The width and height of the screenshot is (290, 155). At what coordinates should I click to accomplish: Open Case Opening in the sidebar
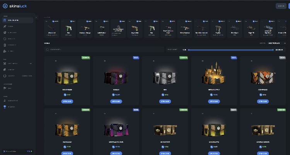pyautogui.click(x=17, y=20)
